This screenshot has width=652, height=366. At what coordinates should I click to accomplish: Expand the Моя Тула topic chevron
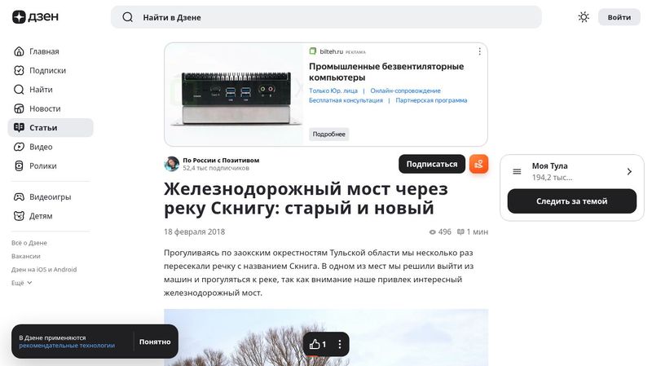629,171
